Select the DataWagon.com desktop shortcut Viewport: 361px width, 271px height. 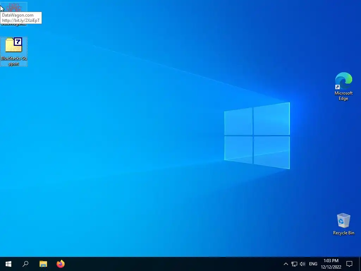coord(14,14)
